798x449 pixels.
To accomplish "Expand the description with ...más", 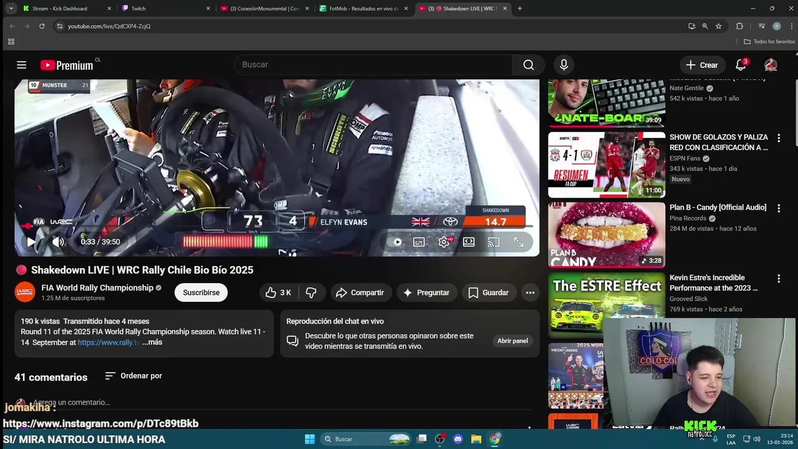I will [152, 342].
